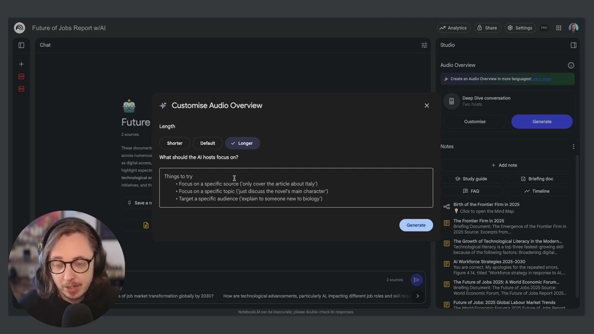Screen dimensions: 594x334
Task: Close the Customise Audio Overview dialog
Action: pos(427,105)
